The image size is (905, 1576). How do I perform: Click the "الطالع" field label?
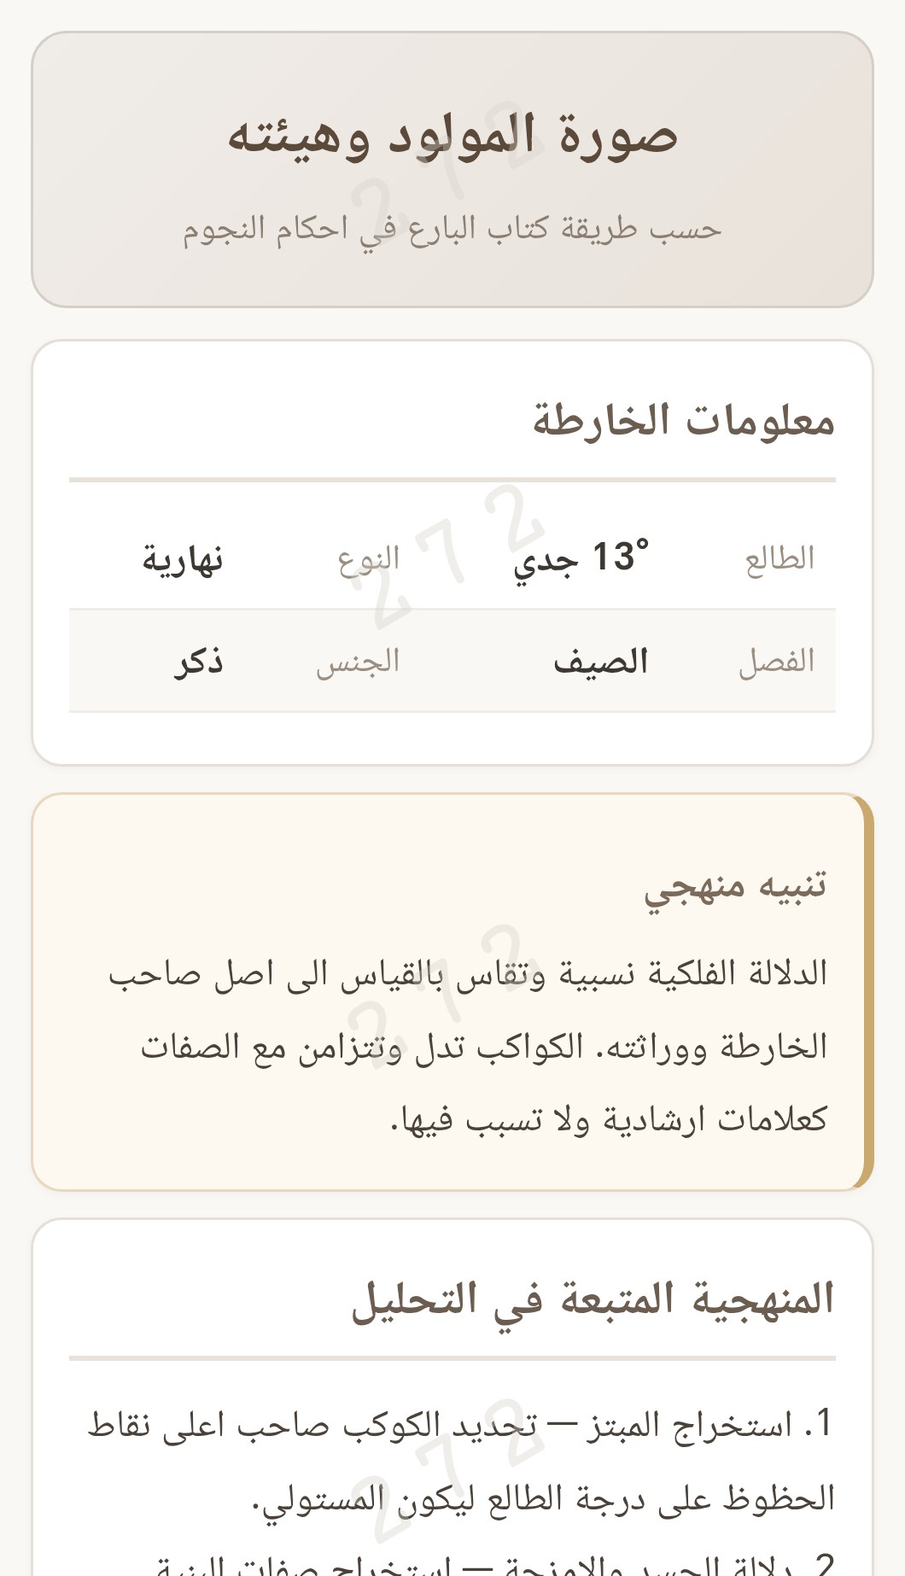coord(779,559)
